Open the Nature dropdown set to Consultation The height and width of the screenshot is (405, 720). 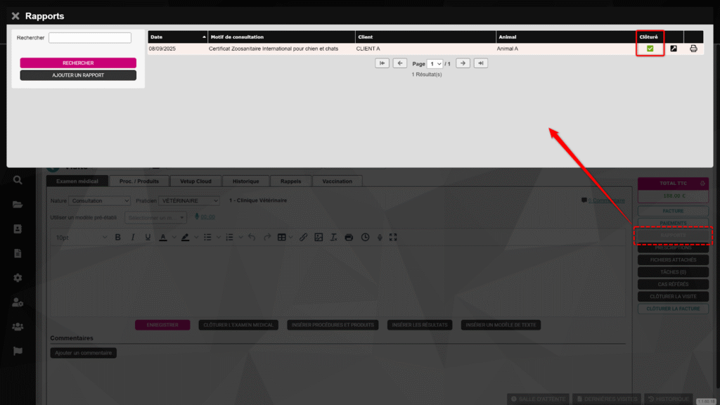pos(100,200)
